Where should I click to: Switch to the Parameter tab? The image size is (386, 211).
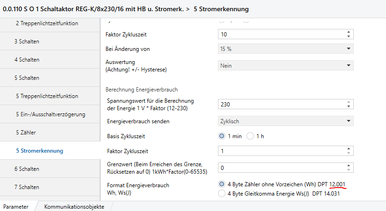pyautogui.click(x=16, y=206)
